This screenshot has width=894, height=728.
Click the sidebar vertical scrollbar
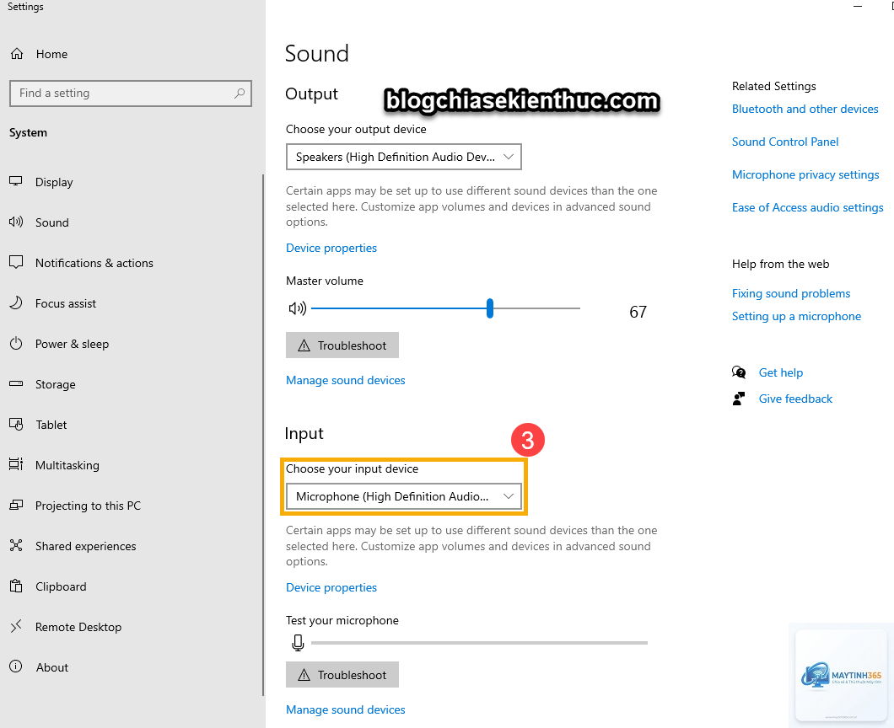[263, 434]
